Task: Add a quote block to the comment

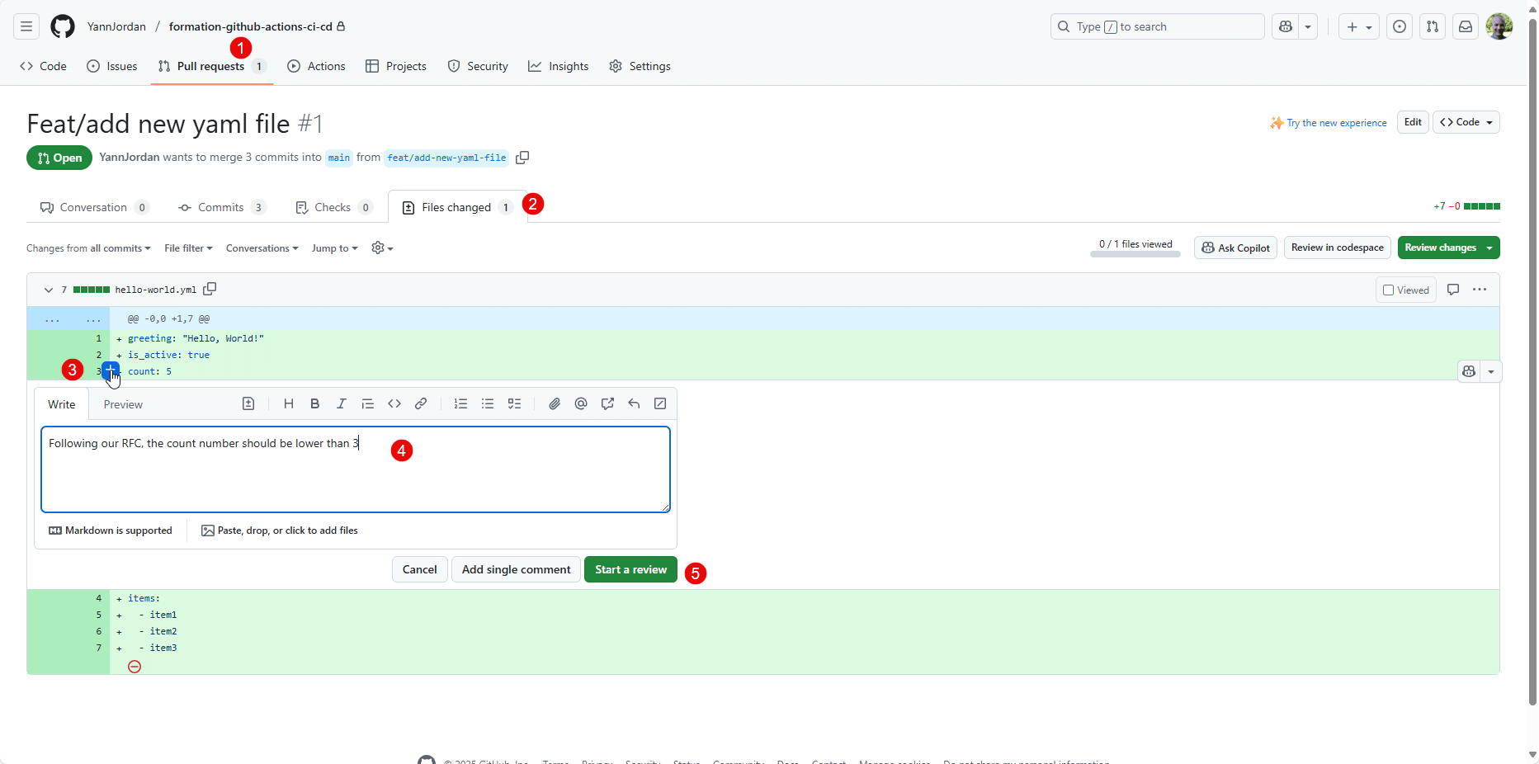Action: (368, 403)
